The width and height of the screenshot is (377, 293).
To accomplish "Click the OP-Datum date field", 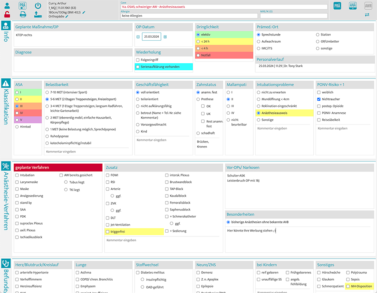I will point(152,37).
